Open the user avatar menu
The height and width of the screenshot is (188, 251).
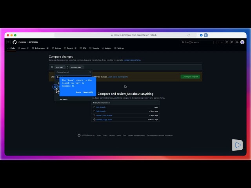tap(242, 42)
